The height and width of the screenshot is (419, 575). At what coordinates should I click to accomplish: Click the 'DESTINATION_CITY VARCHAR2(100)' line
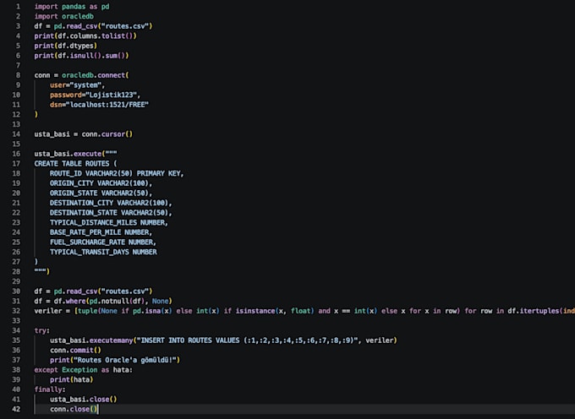coord(111,203)
